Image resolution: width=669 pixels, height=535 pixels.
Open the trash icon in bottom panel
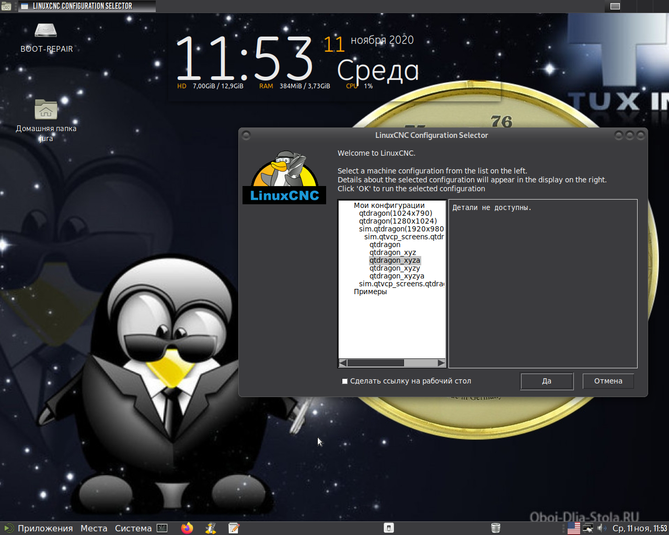point(496,528)
